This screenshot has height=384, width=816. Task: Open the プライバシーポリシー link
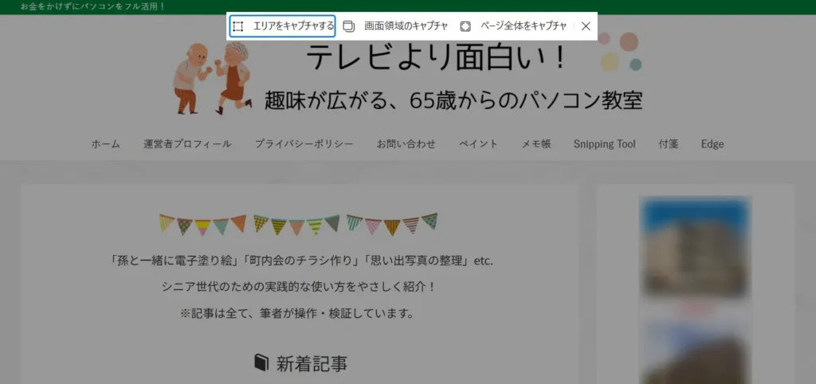[x=304, y=144]
